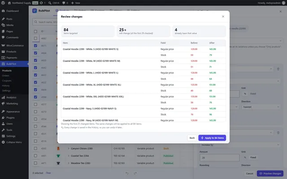287x179 pixels.
Task: Open the first operation's field dropdown
Action: coord(252,69)
